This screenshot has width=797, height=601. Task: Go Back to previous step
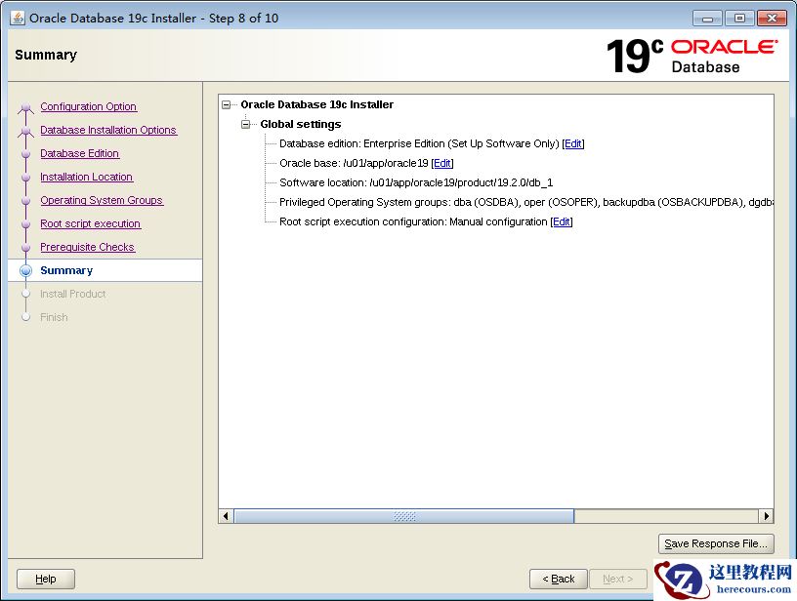(558, 579)
